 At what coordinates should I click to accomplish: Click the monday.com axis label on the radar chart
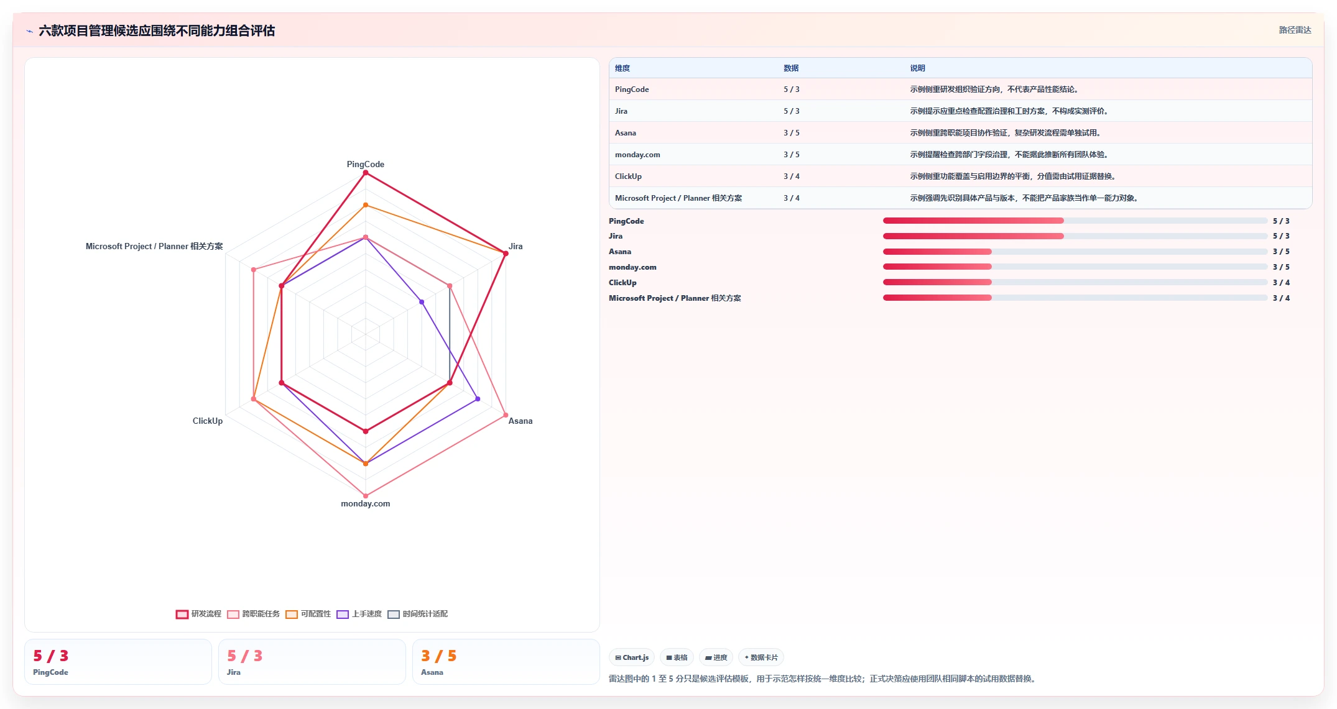click(366, 504)
